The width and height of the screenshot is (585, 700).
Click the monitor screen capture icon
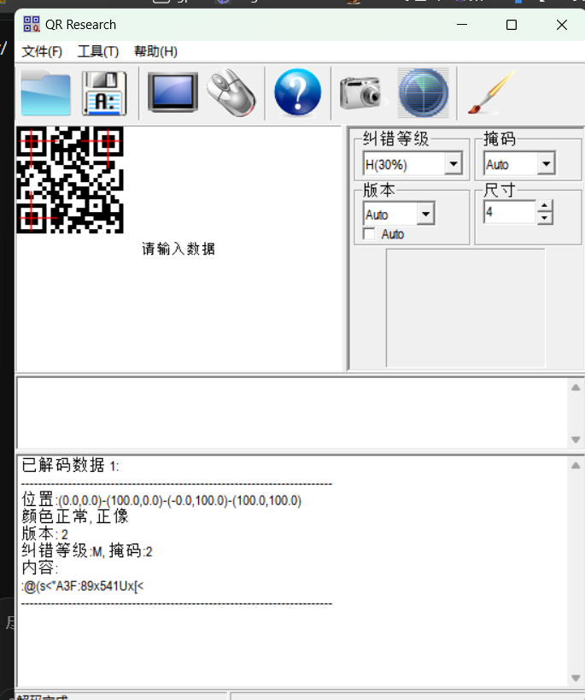click(x=173, y=93)
